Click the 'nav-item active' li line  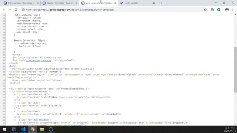click(x=31, y=95)
